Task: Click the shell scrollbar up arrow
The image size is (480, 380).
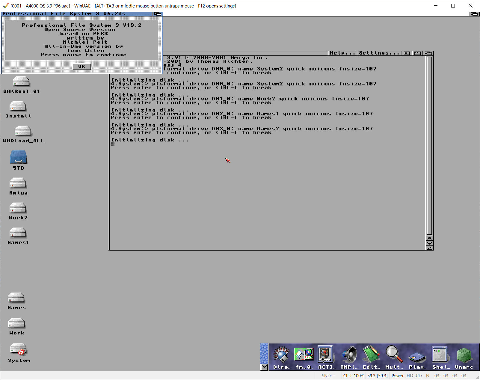Action: pos(429,238)
